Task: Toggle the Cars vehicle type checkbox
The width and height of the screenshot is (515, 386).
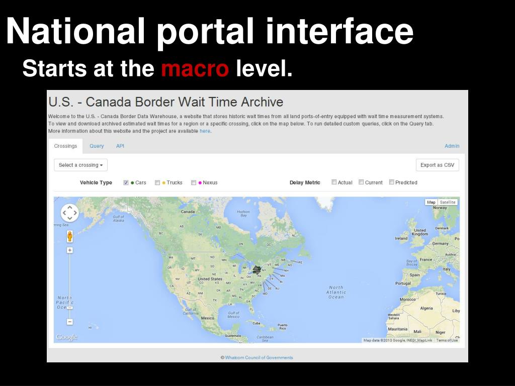Action: 126,182
